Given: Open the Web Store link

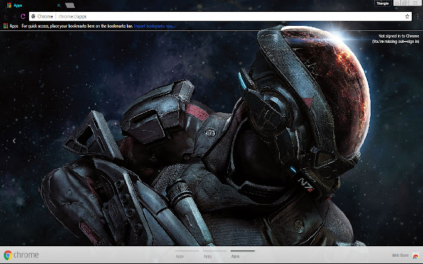Looking at the screenshot, I should [x=400, y=255].
